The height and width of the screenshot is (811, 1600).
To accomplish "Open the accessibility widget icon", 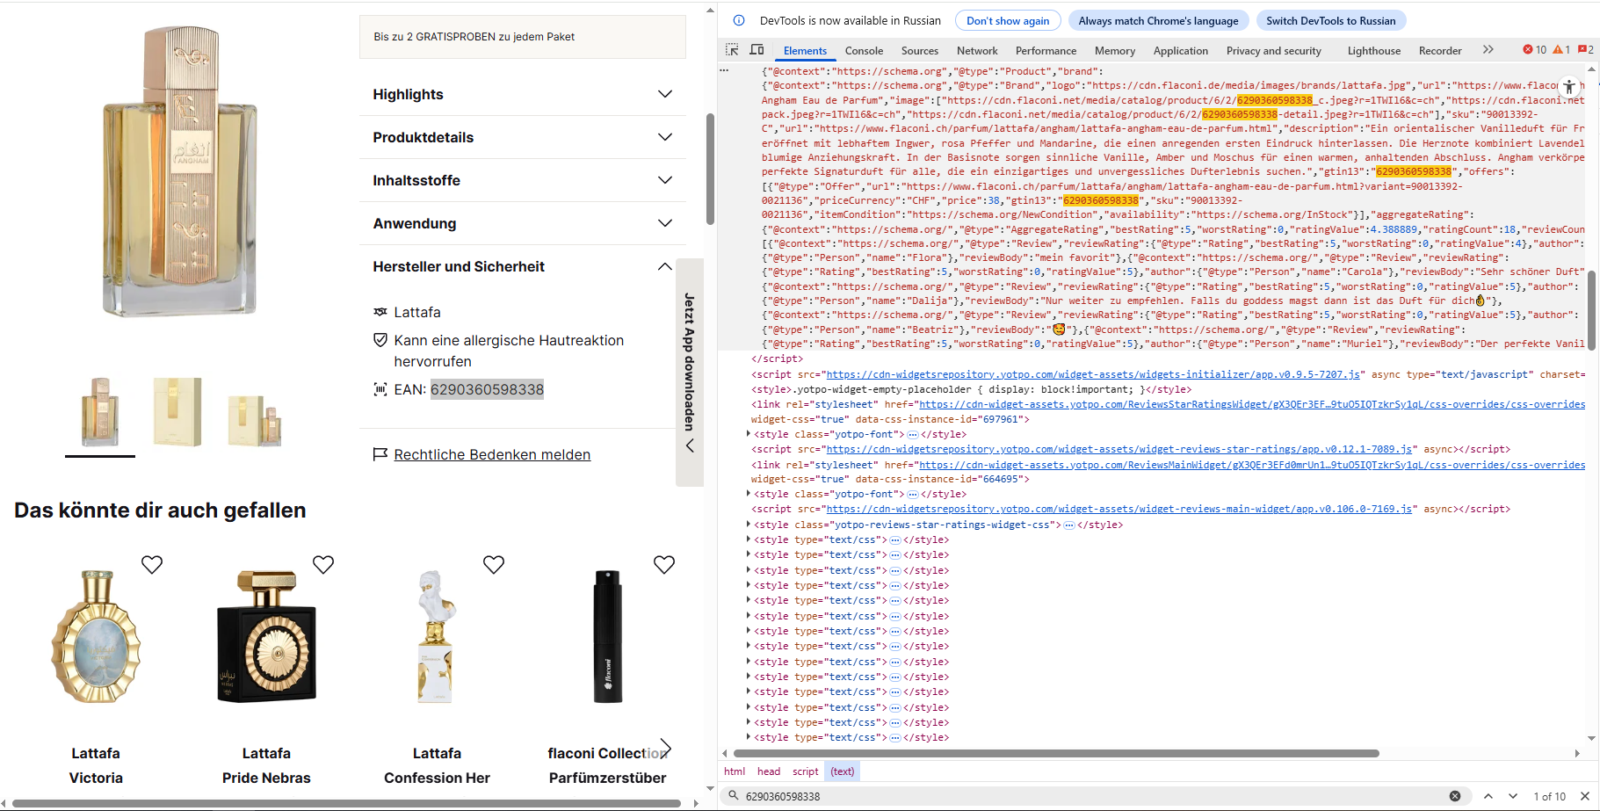I will tap(1569, 87).
